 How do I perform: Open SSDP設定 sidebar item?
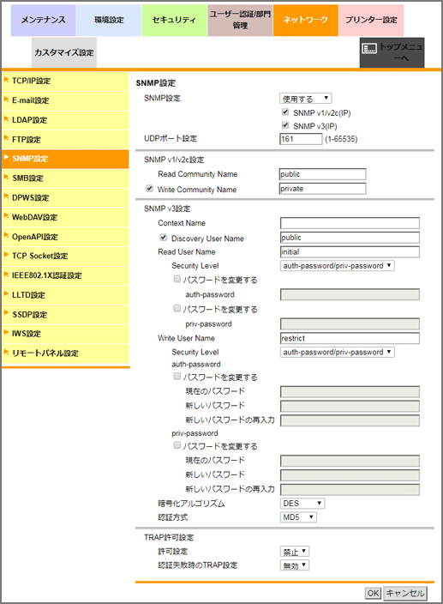pos(65,315)
